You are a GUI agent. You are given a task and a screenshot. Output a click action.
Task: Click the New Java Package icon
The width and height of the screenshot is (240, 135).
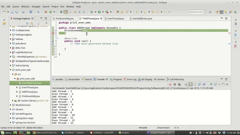pyautogui.click(x=46, y=12)
